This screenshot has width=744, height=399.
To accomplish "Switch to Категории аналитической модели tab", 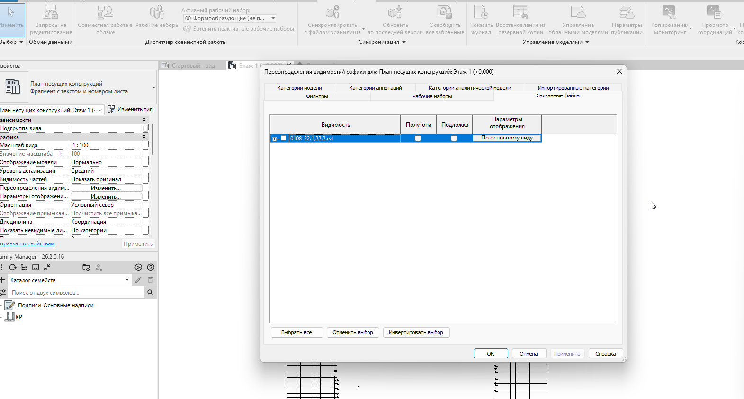I will click(470, 88).
